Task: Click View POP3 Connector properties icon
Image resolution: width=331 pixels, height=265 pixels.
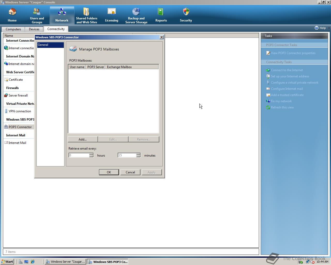Action: [x=268, y=53]
